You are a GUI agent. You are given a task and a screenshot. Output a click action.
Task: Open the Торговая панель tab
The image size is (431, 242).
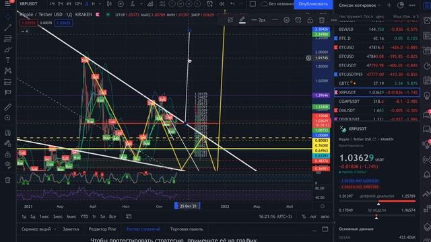click(x=187, y=229)
